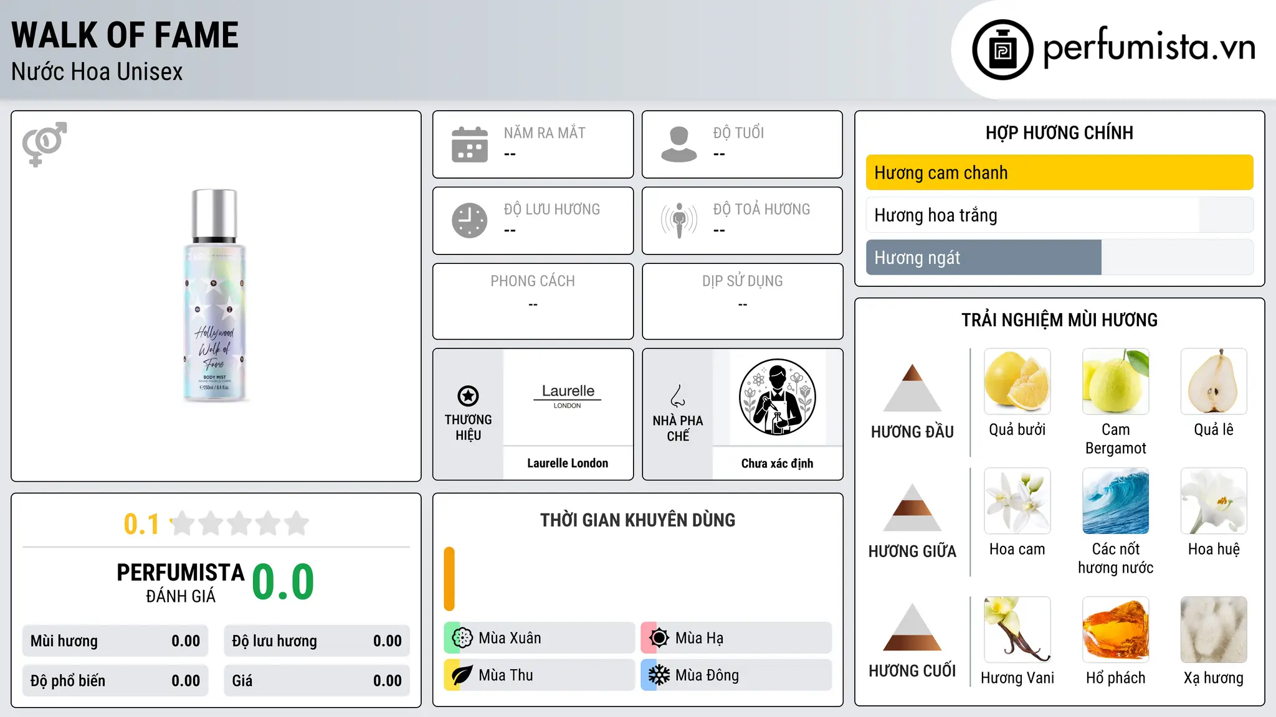Click the Giá score row

click(x=317, y=681)
